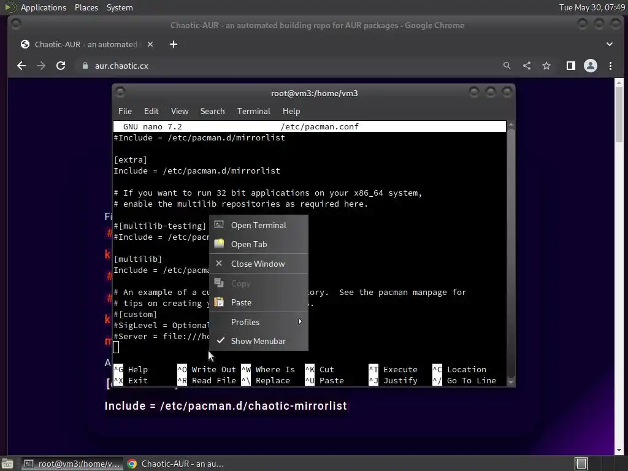Toggle the Show Menubar checkmark
Screen dimensions: 628x471
pos(220,340)
